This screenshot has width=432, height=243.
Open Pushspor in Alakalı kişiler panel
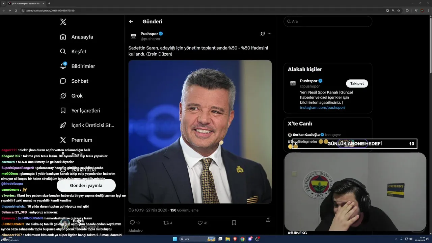point(309,81)
